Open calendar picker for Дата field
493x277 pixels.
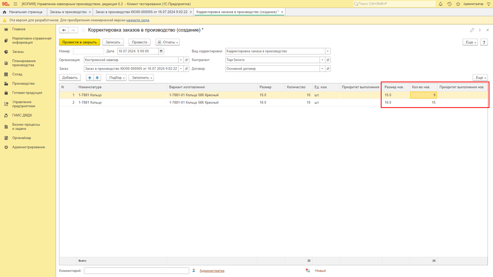[161, 51]
